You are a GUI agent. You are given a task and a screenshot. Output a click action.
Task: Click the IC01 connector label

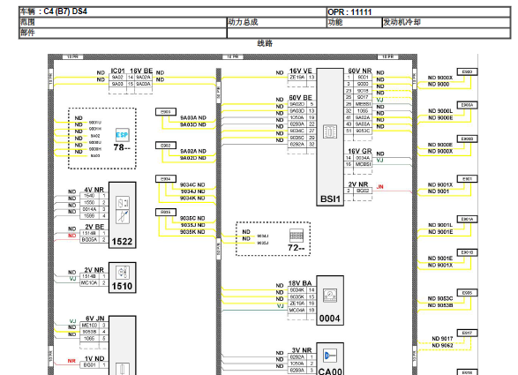pos(118,71)
